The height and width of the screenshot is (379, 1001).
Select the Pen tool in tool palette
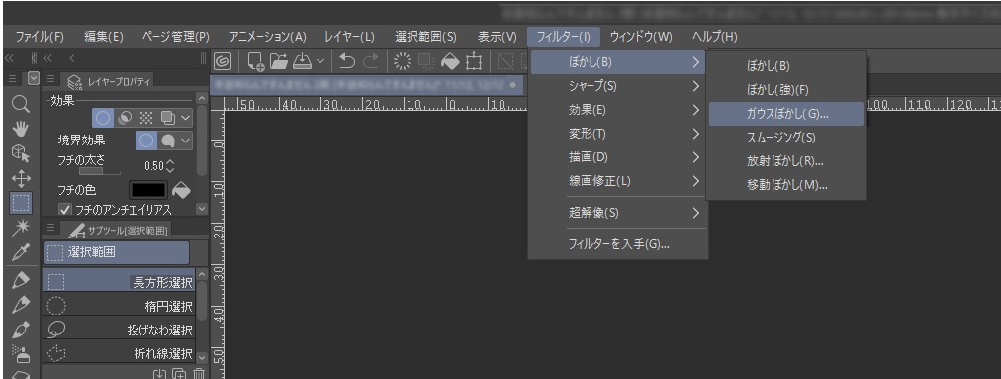pos(21,280)
